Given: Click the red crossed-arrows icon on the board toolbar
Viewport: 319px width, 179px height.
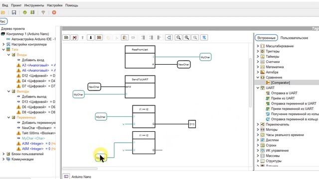Looking at the screenshot, I should pyautogui.click(x=74, y=38).
